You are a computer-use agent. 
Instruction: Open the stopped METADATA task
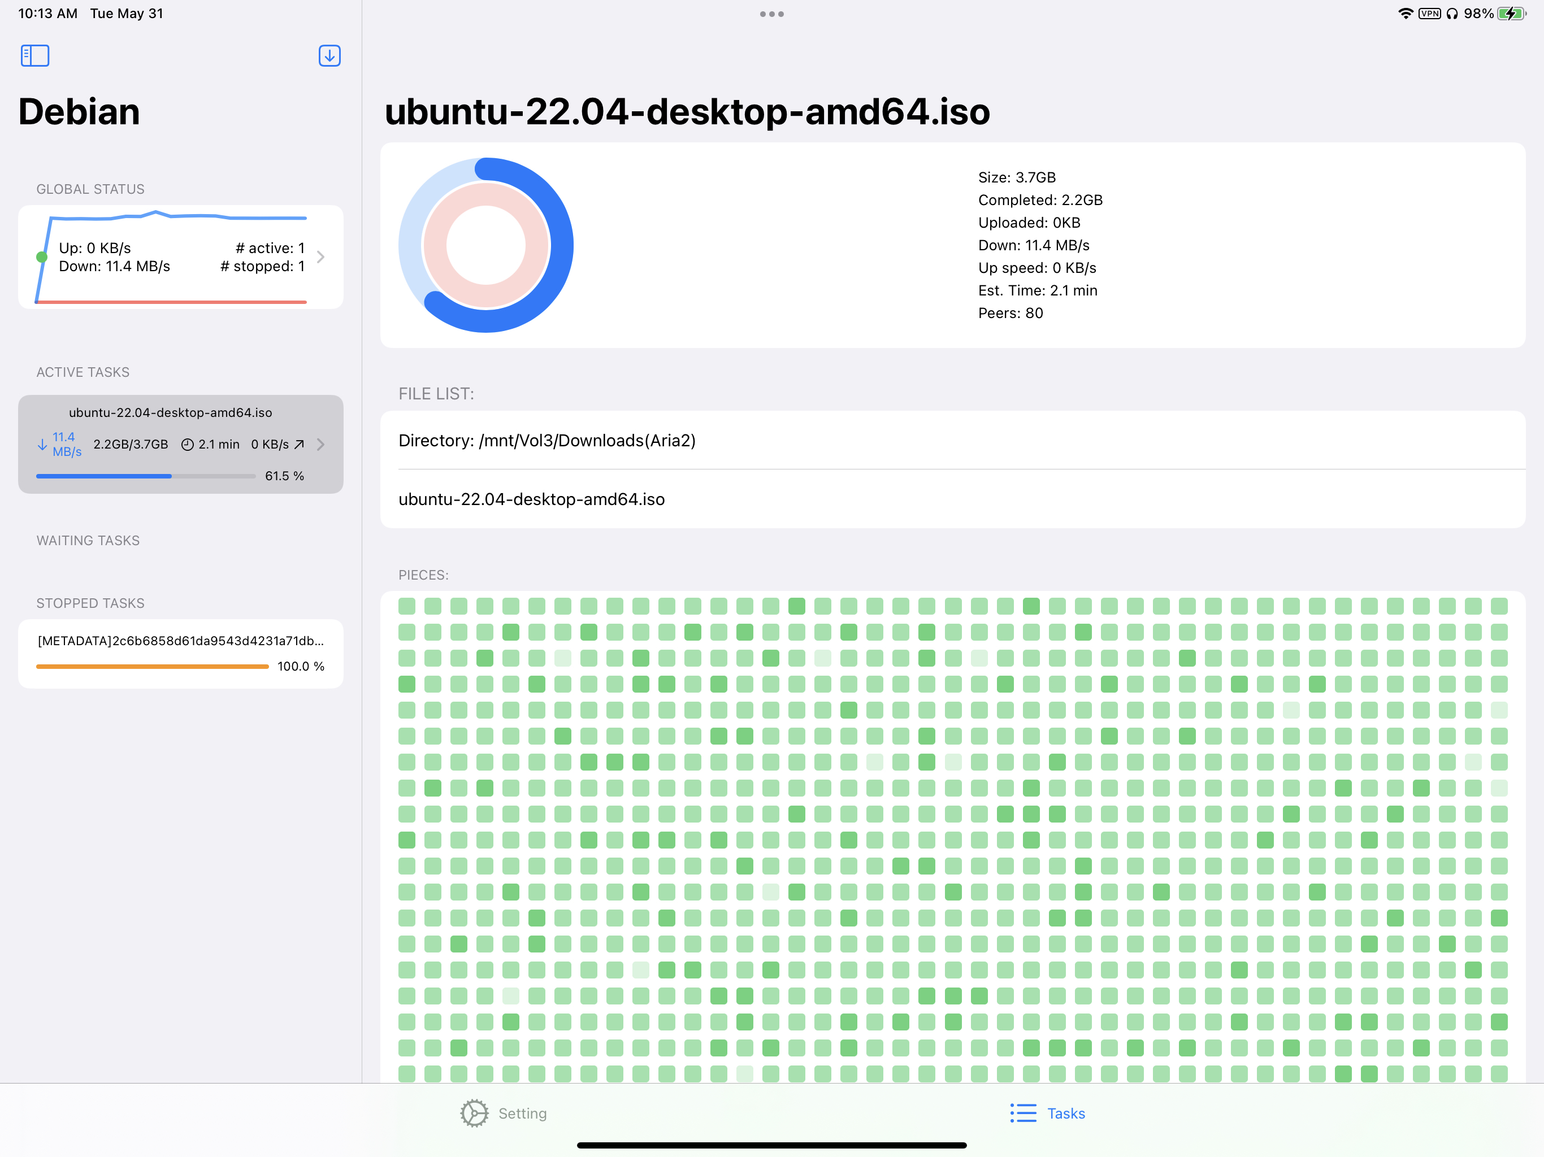(x=180, y=641)
